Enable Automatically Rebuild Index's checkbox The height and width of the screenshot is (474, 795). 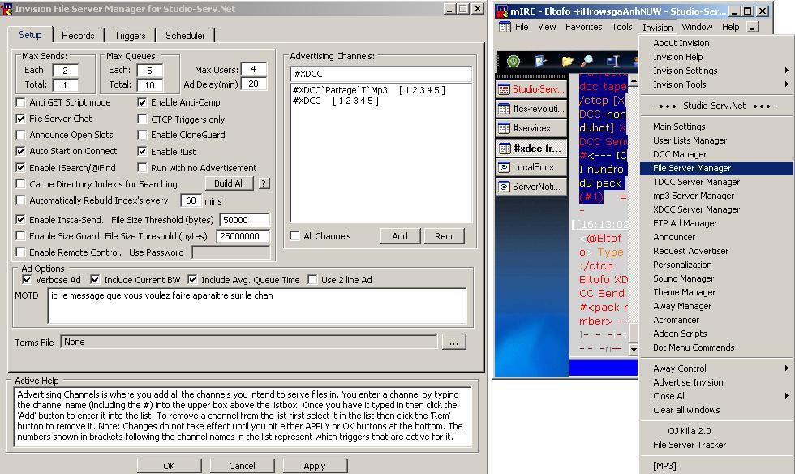(x=21, y=200)
